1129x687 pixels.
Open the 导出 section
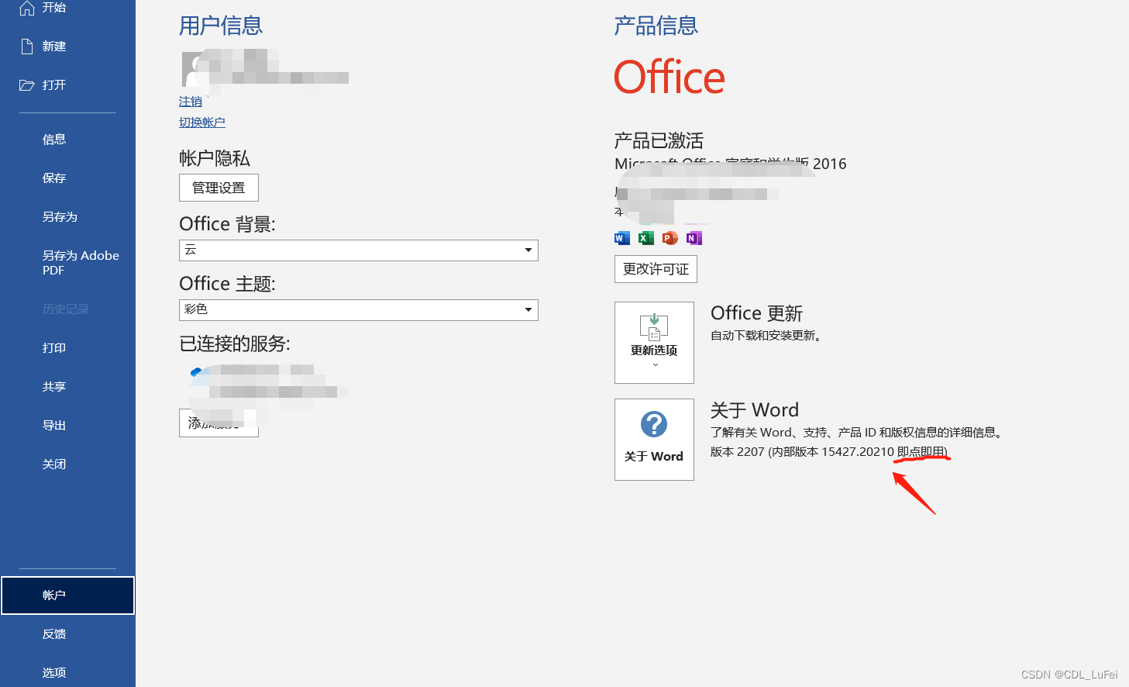coord(53,424)
